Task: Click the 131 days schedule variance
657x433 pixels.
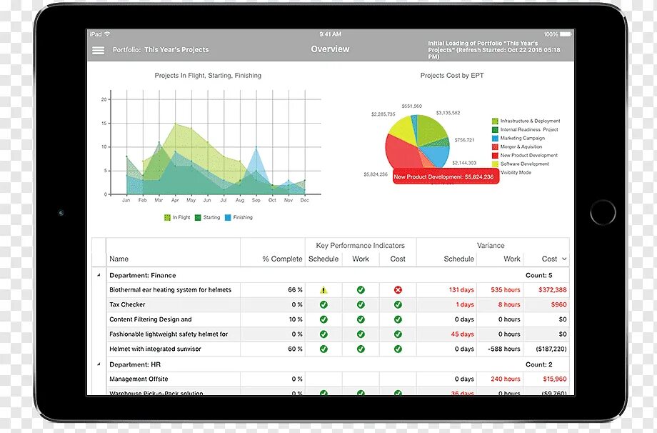Action: 461,290
